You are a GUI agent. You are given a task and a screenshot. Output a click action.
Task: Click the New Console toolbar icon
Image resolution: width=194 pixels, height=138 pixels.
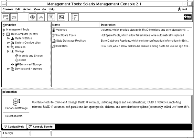point(6,17)
